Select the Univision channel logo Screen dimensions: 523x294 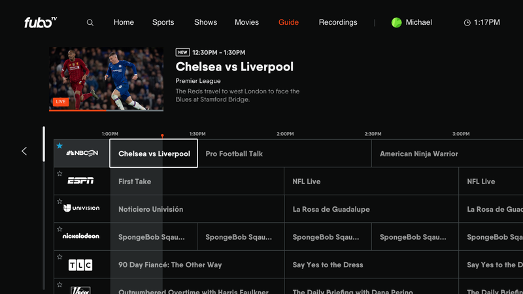click(81, 208)
